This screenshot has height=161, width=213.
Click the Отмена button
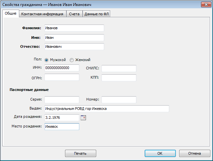(194, 153)
